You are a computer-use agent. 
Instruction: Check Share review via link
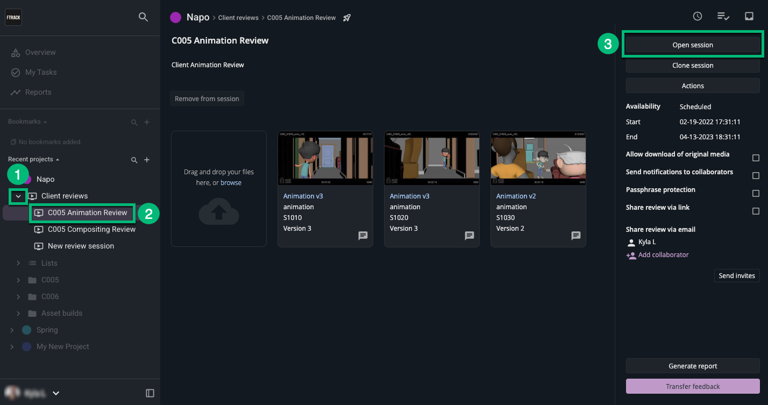(x=756, y=211)
